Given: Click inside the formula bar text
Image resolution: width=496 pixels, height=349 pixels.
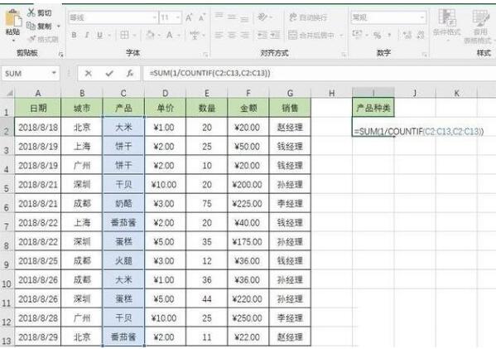Looking at the screenshot, I should (x=209, y=74).
